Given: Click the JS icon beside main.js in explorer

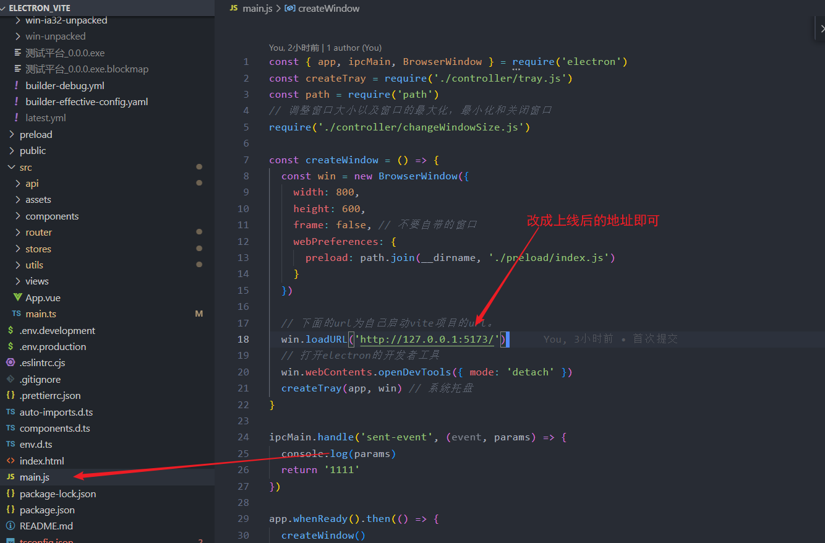Looking at the screenshot, I should tap(11, 477).
